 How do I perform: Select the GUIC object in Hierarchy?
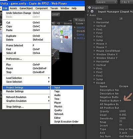[81, 38]
